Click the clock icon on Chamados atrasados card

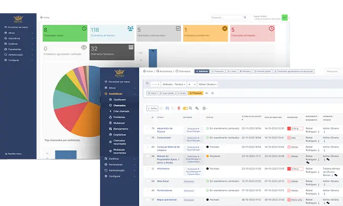tap(271, 28)
